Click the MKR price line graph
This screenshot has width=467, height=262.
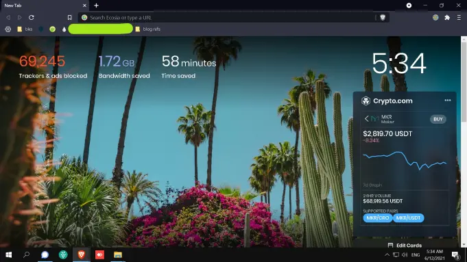pos(405,161)
